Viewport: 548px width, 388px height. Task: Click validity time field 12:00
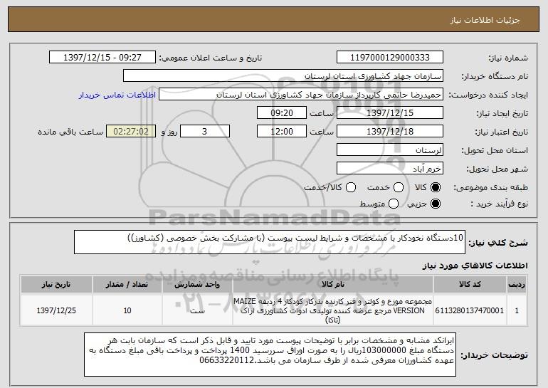[x=282, y=132]
